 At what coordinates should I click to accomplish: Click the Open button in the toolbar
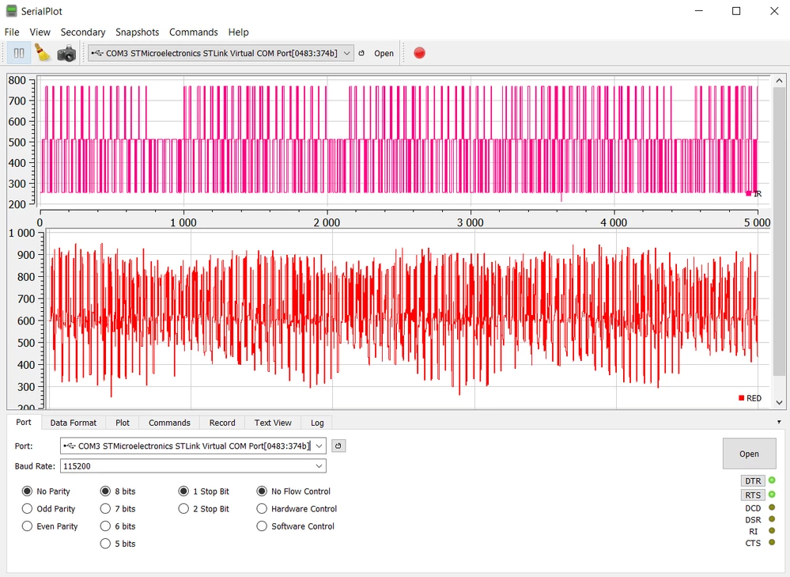point(384,53)
